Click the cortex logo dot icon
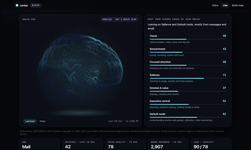This screenshot has height=150, width=251. pos(17,5)
